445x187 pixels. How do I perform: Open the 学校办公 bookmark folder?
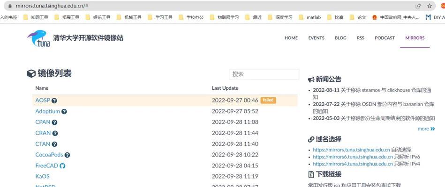(x=192, y=17)
